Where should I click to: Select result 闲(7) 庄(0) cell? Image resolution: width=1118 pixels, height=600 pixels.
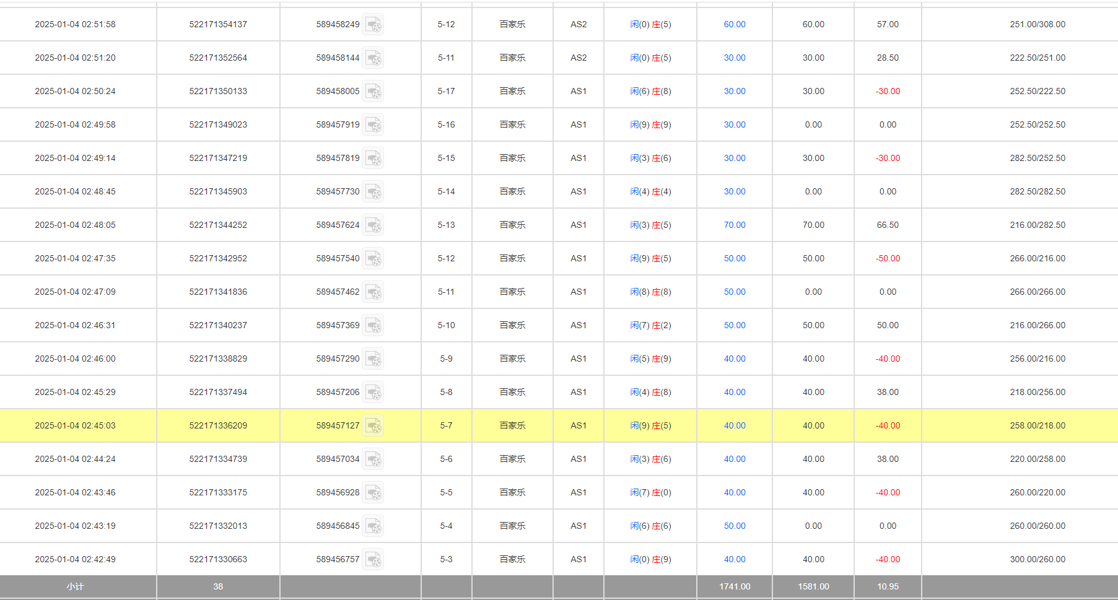point(650,493)
